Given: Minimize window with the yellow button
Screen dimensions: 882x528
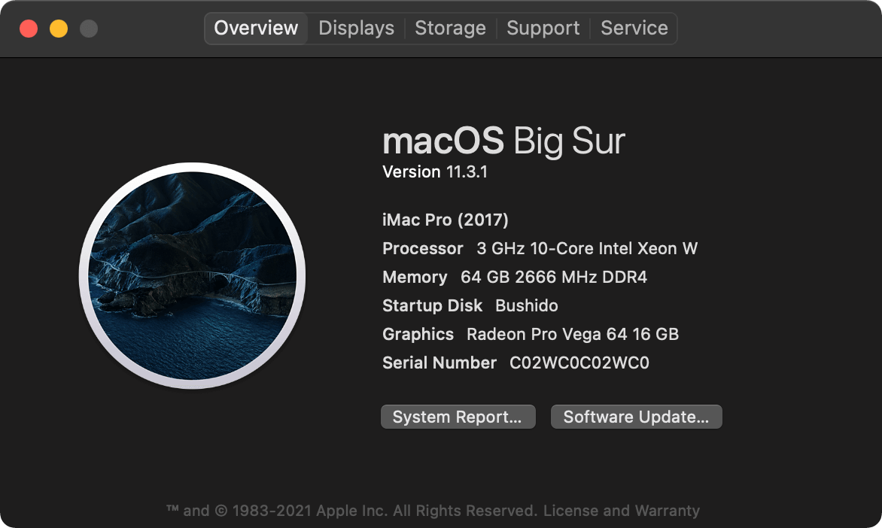Looking at the screenshot, I should click(59, 28).
